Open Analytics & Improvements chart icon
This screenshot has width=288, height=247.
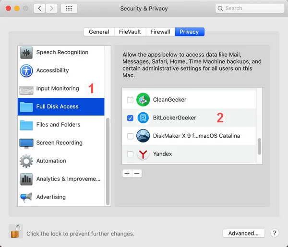tap(26, 179)
